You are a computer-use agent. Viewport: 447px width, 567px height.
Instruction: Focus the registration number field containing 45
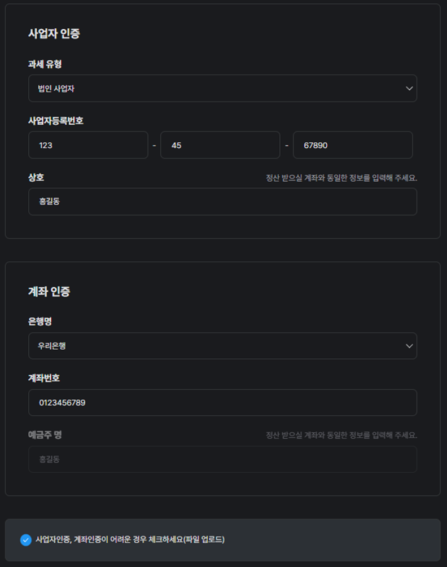tap(220, 145)
